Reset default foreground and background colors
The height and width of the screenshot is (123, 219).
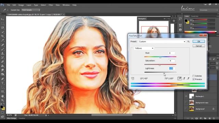point(1,104)
